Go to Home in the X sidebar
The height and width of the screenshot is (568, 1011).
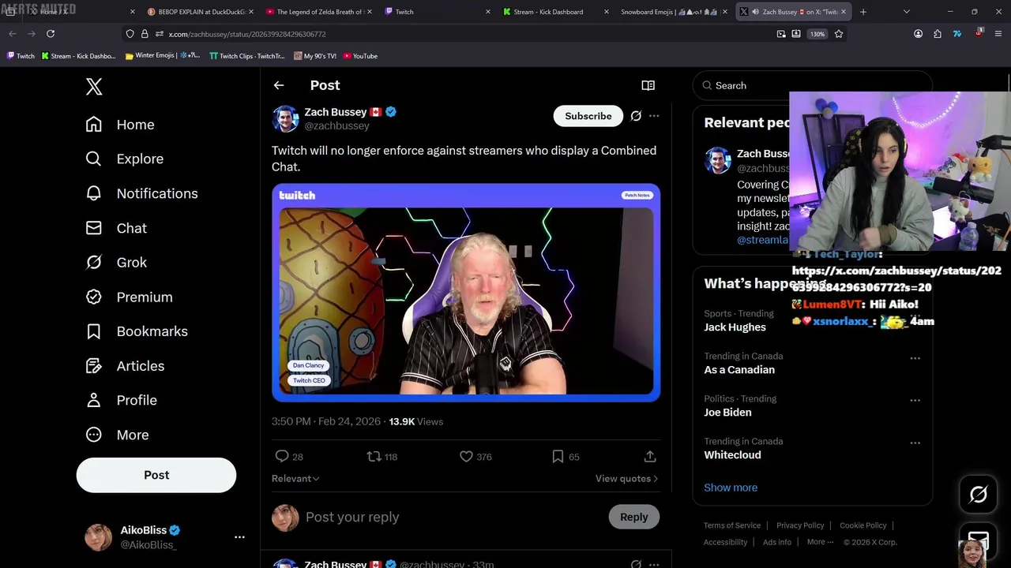click(120, 125)
